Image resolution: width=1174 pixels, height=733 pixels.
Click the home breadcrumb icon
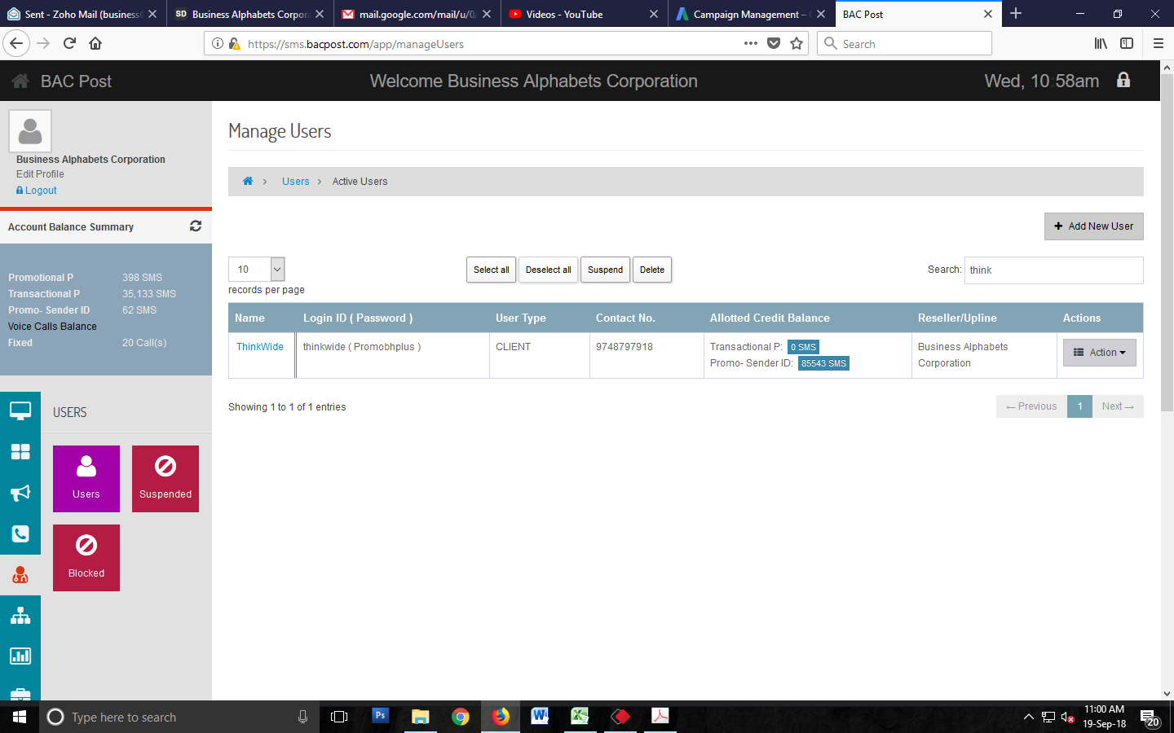[248, 182]
